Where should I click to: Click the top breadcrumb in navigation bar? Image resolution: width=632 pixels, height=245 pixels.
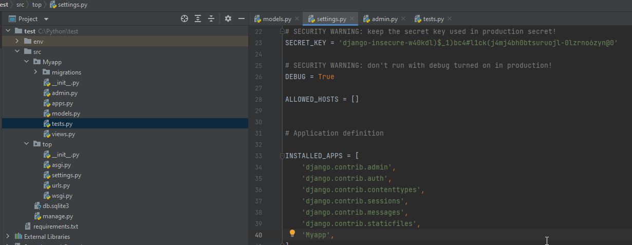pos(37,5)
